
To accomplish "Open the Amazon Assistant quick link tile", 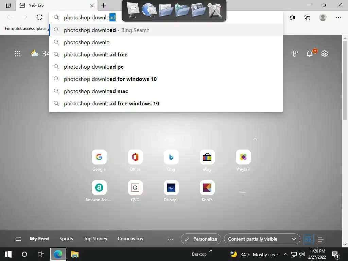I will (99, 188).
